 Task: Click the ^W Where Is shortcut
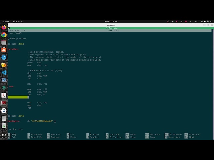click(x=54, y=134)
